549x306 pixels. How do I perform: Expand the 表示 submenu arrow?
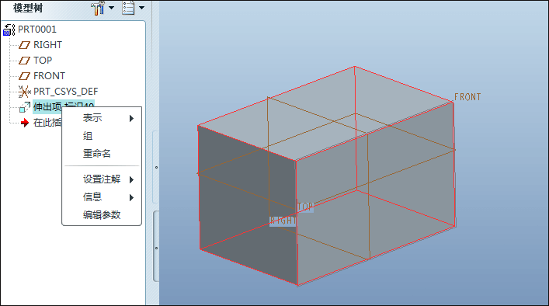(x=132, y=118)
